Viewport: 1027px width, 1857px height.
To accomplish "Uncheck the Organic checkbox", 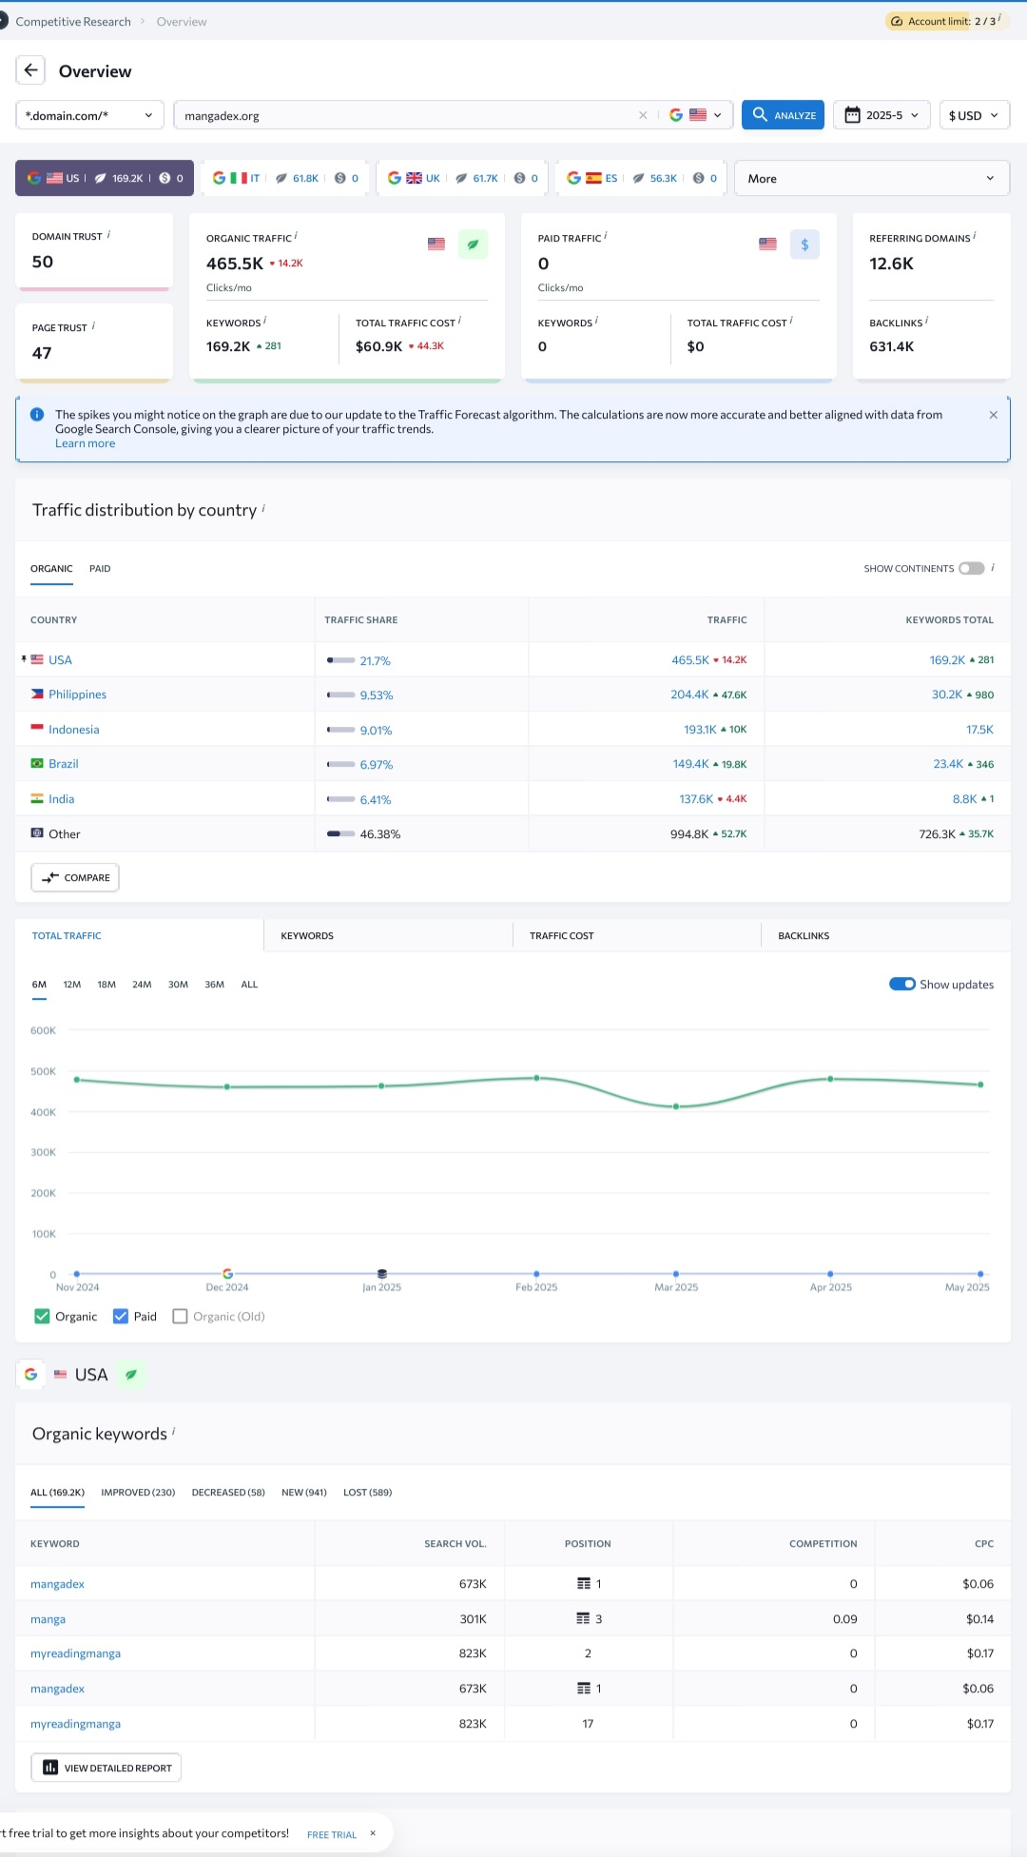I will pos(42,1317).
